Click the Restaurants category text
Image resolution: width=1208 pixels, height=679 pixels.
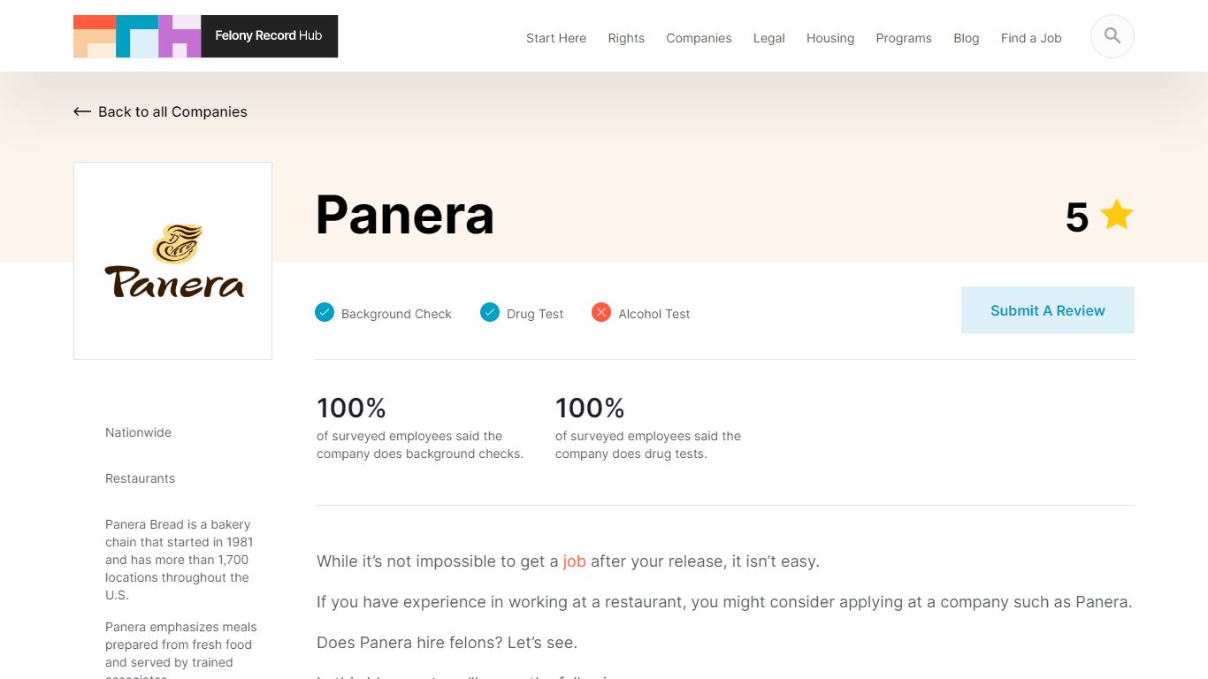[x=140, y=478]
